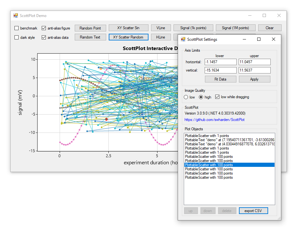
Task: Export plot objects to CSV
Action: tap(253, 211)
